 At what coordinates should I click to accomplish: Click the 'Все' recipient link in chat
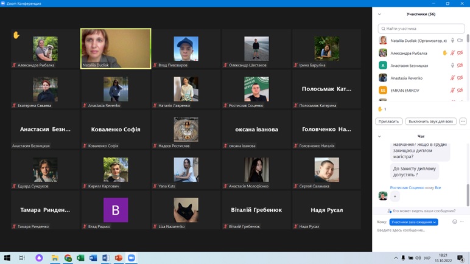[438, 187]
